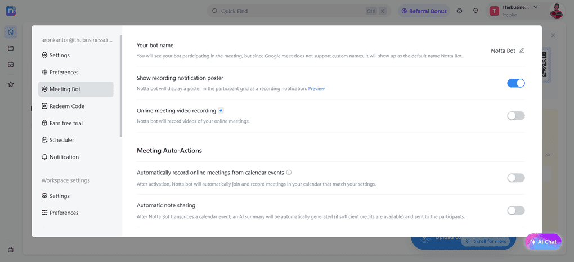Open account Settings in sidebar

(x=76, y=55)
